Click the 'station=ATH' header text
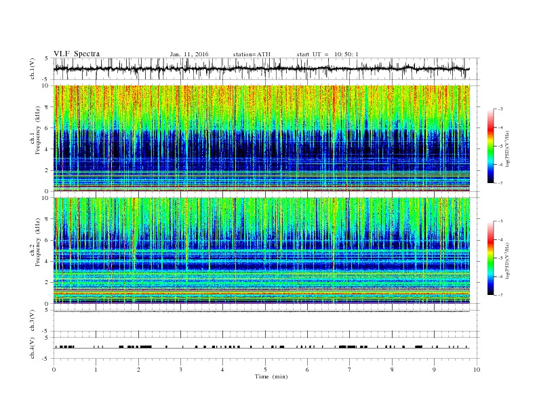537x415 pixels. (x=252, y=54)
